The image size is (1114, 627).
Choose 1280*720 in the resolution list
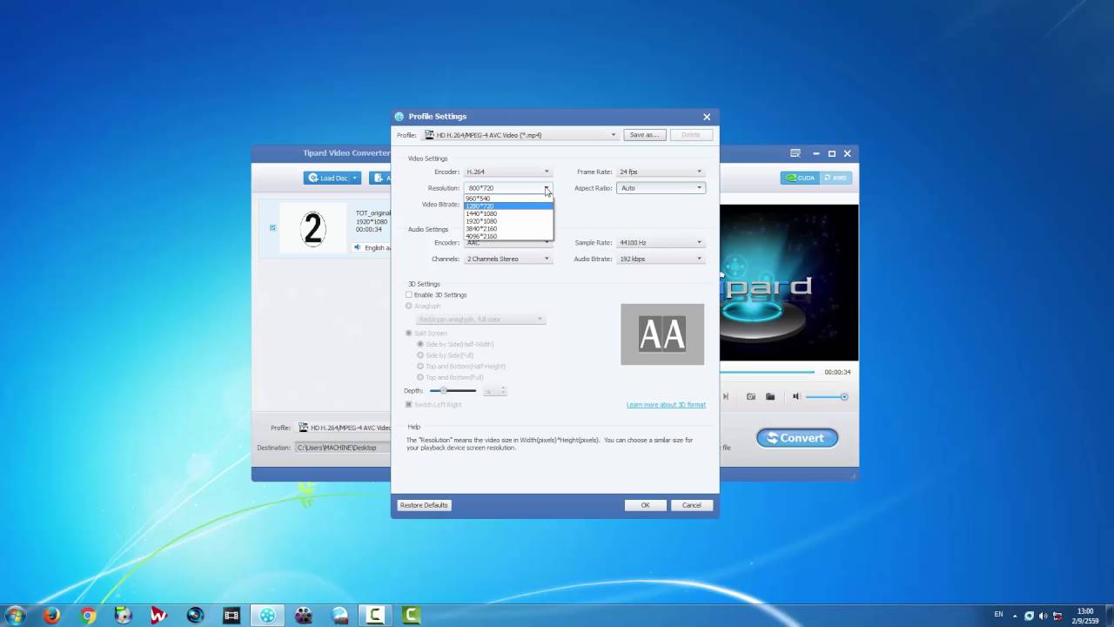(x=507, y=206)
